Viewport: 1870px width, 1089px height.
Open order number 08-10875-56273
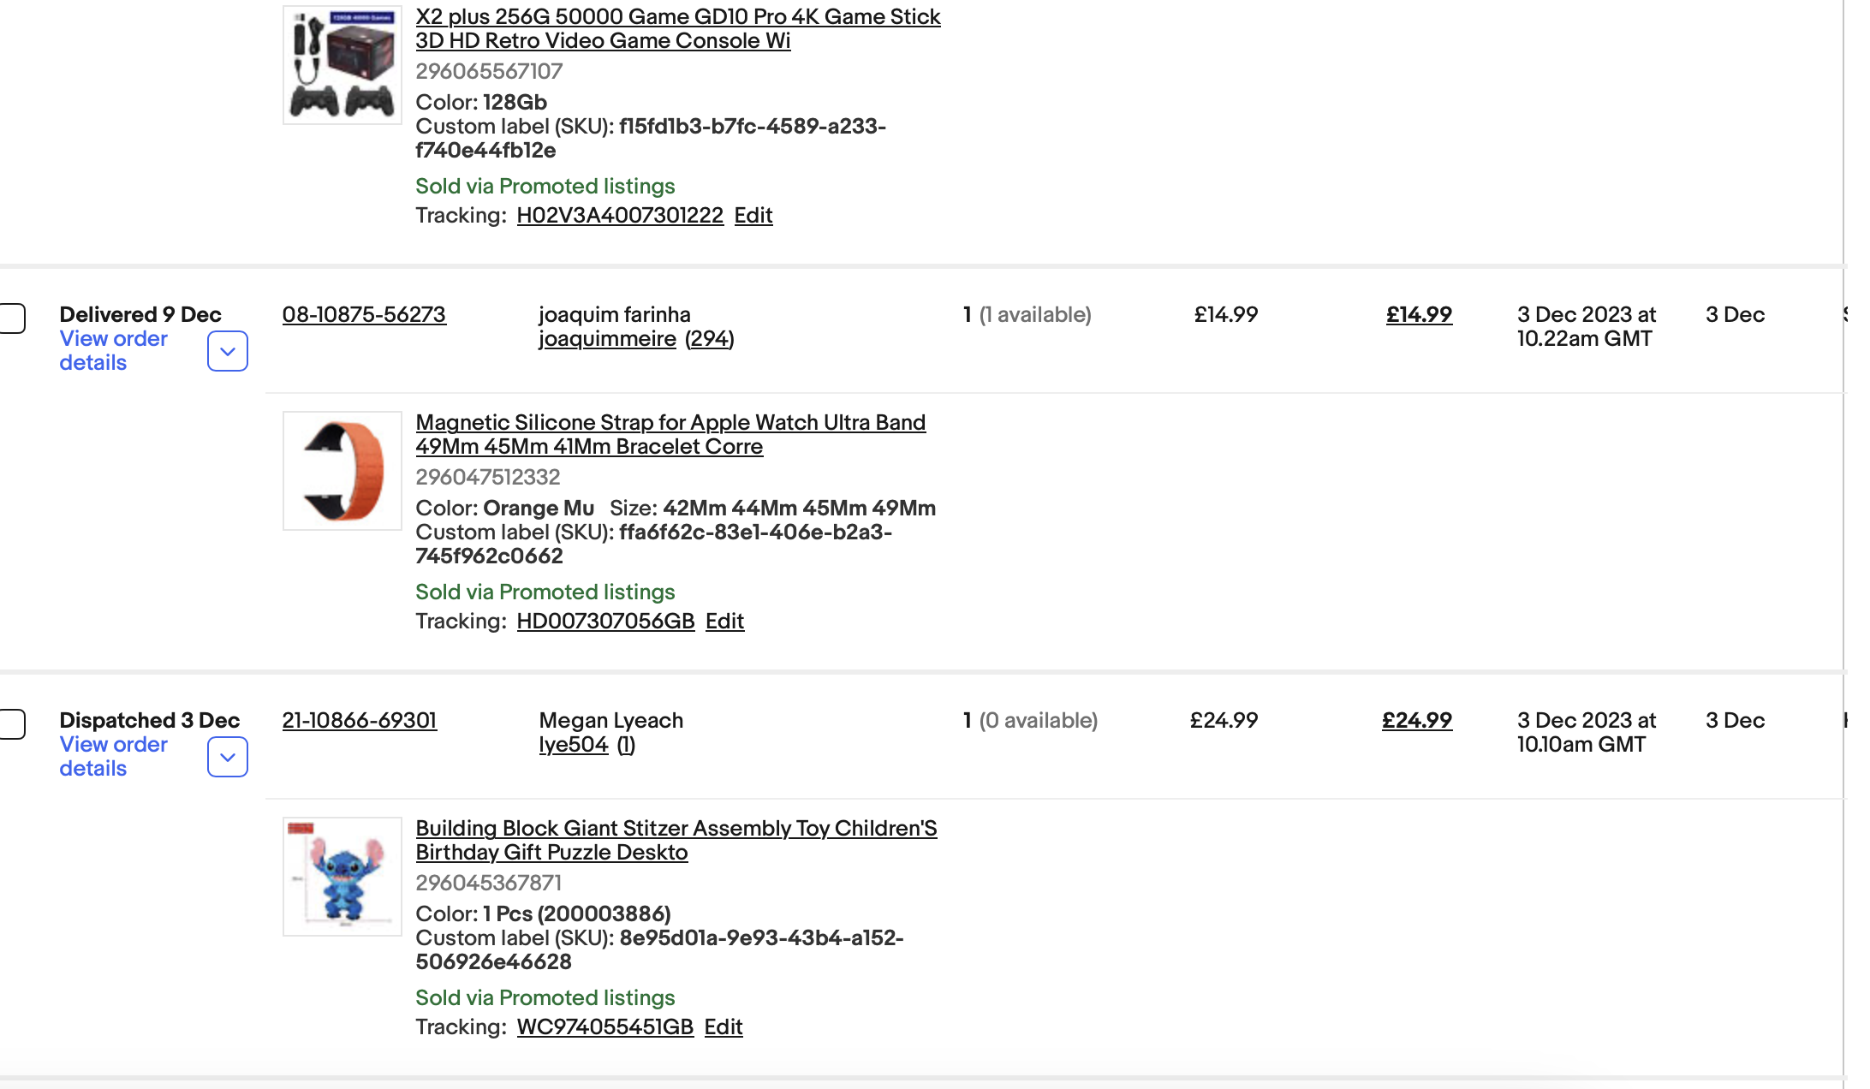point(364,314)
